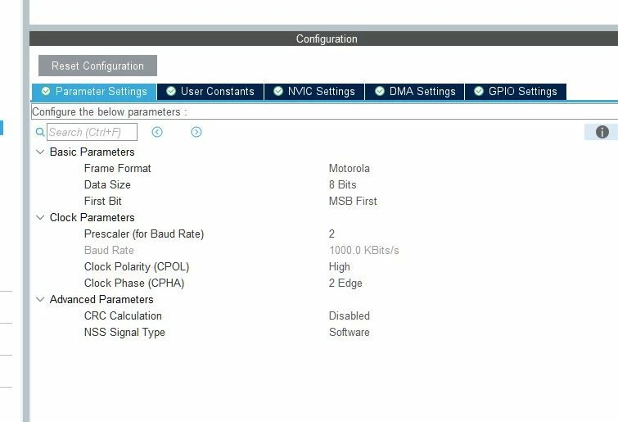
Task: Click the Reset Configuration button
Action: (97, 66)
